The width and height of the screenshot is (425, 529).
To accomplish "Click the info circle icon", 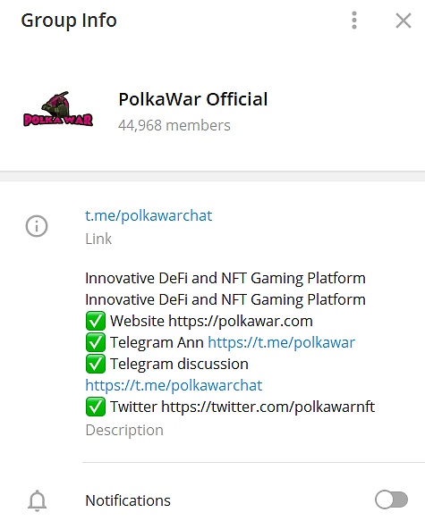I will pos(37,226).
